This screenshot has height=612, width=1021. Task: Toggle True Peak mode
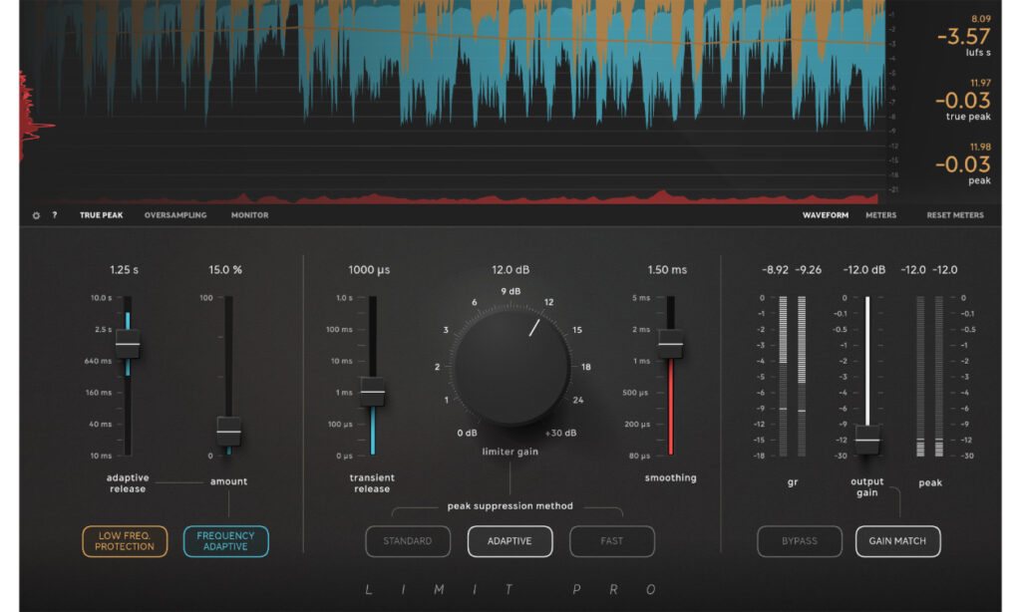click(x=101, y=215)
